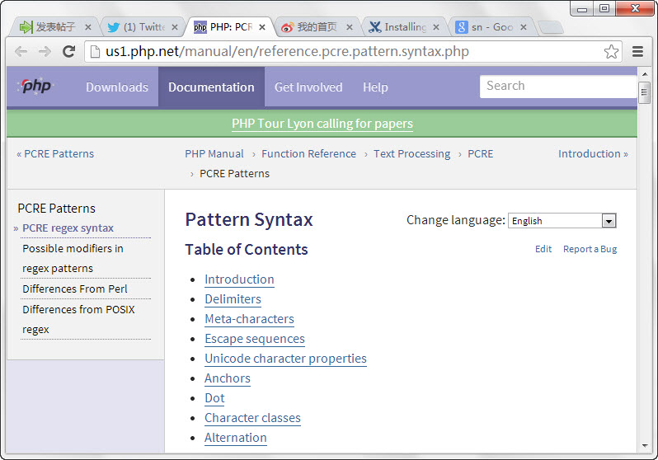Click the vertical scrollbar thumb
Viewport: 658px width, 460px height.
(x=645, y=93)
